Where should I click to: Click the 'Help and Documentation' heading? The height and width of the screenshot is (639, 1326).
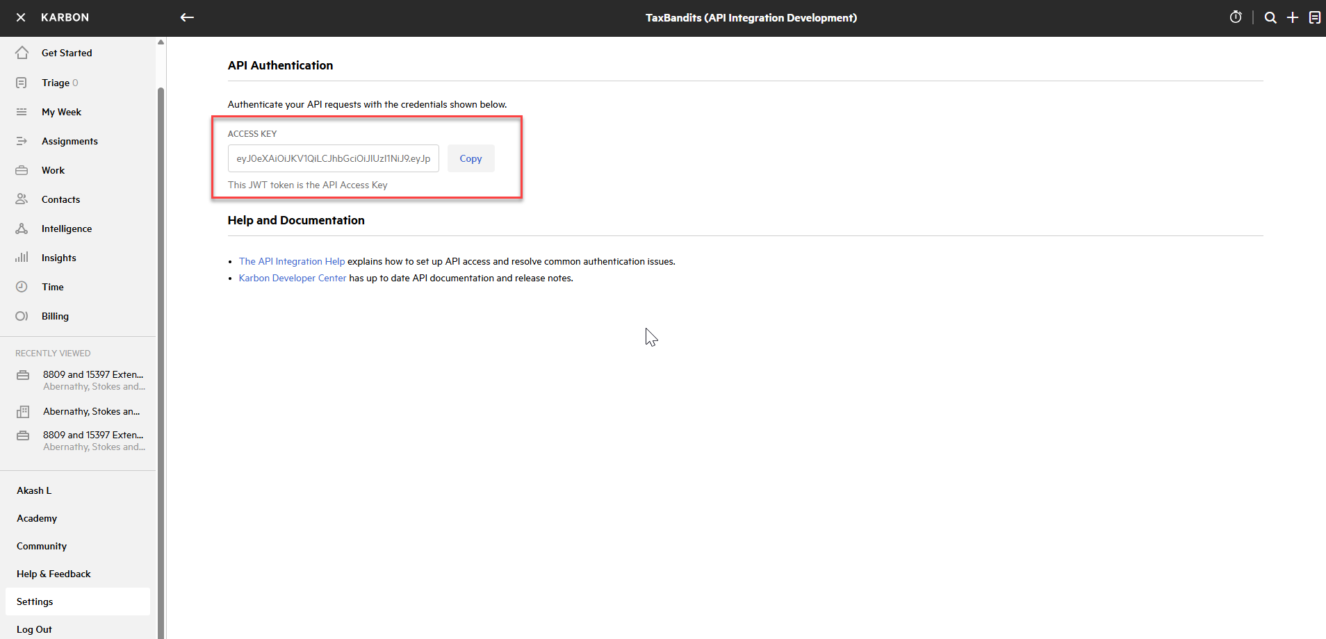tap(296, 220)
